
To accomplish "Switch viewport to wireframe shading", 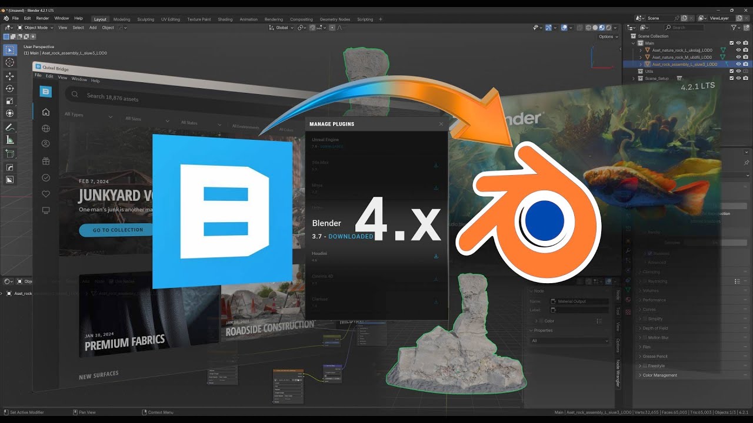I will (x=588, y=28).
